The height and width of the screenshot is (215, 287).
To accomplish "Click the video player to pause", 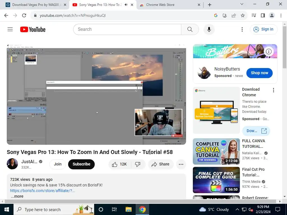I will 96,94.
